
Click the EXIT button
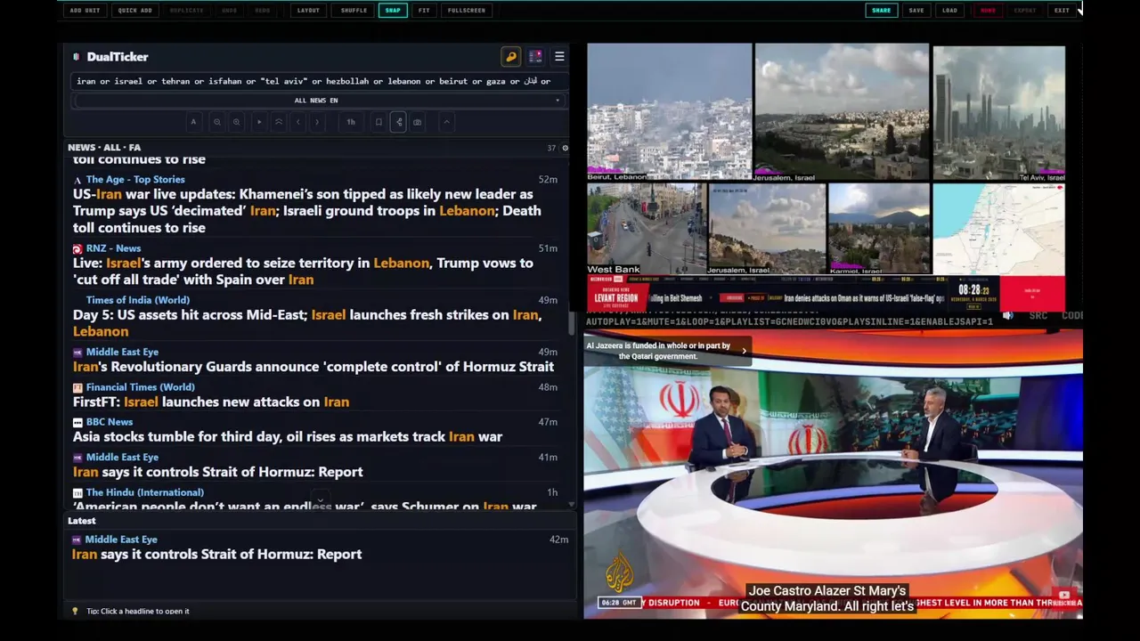pyautogui.click(x=1062, y=11)
